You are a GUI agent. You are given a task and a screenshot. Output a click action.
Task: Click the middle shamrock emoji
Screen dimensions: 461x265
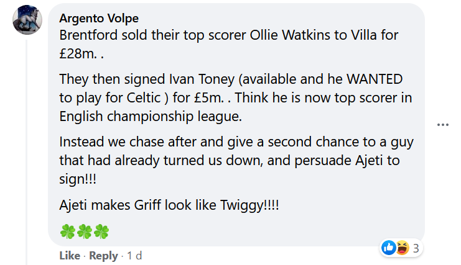[x=85, y=231]
